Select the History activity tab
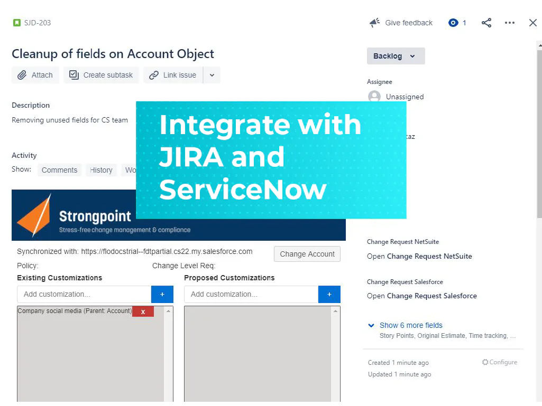Viewport: 542px width, 406px height. [102, 170]
